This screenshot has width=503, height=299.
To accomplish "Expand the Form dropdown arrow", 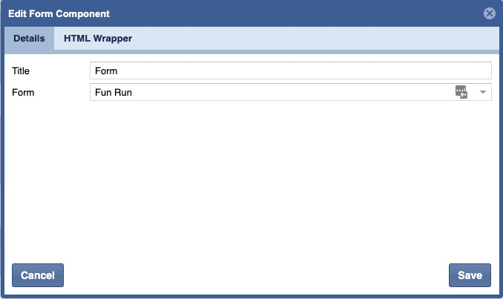I will point(482,92).
